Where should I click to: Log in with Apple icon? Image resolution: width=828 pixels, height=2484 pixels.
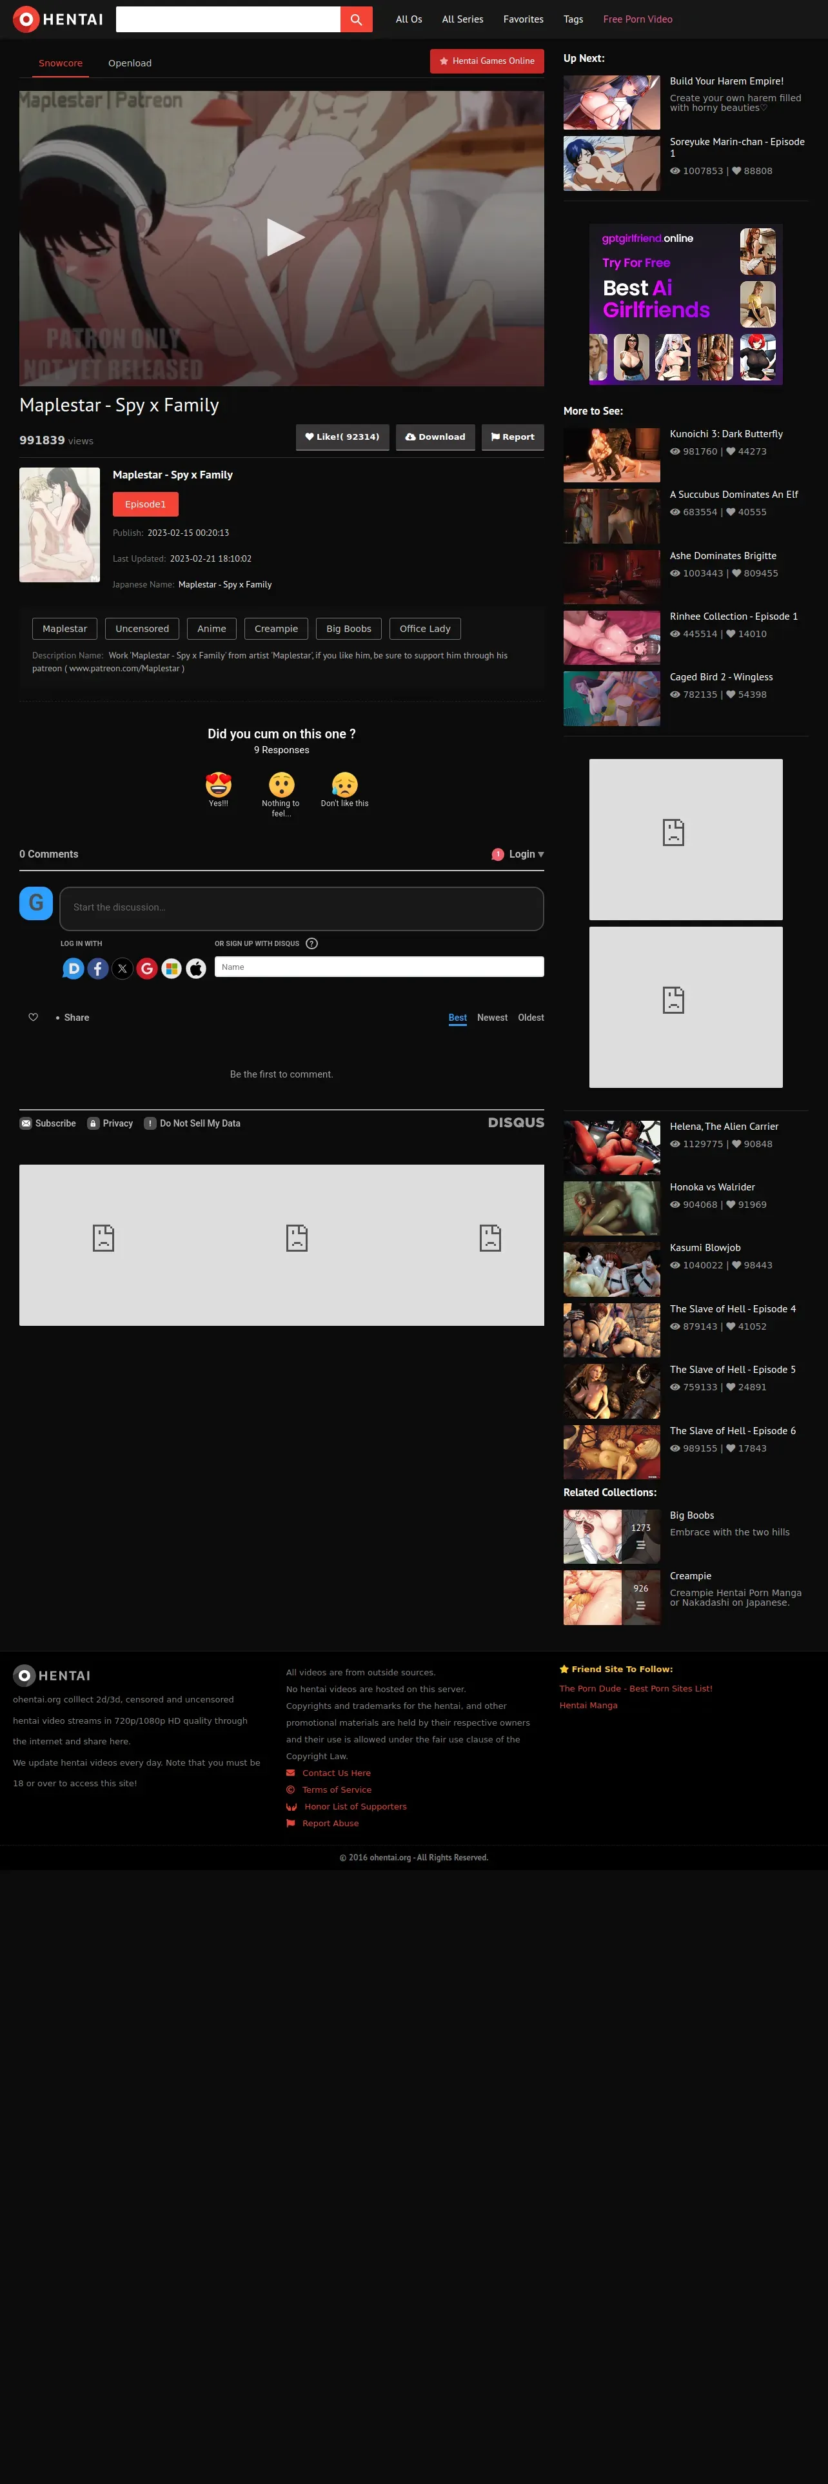point(195,968)
